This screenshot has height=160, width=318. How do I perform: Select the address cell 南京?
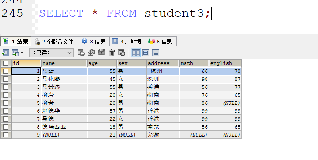[163, 127]
